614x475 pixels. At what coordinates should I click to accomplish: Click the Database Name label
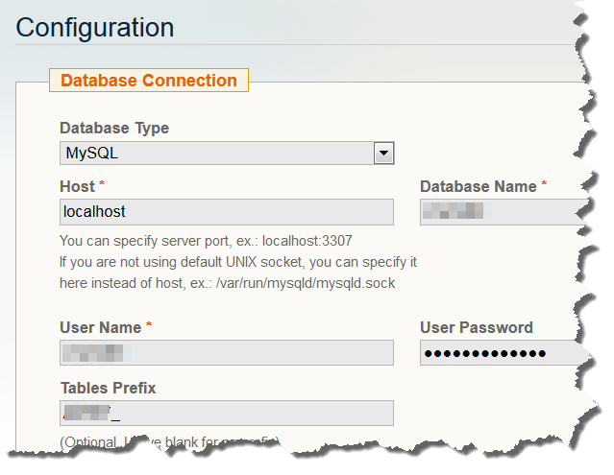click(x=478, y=186)
